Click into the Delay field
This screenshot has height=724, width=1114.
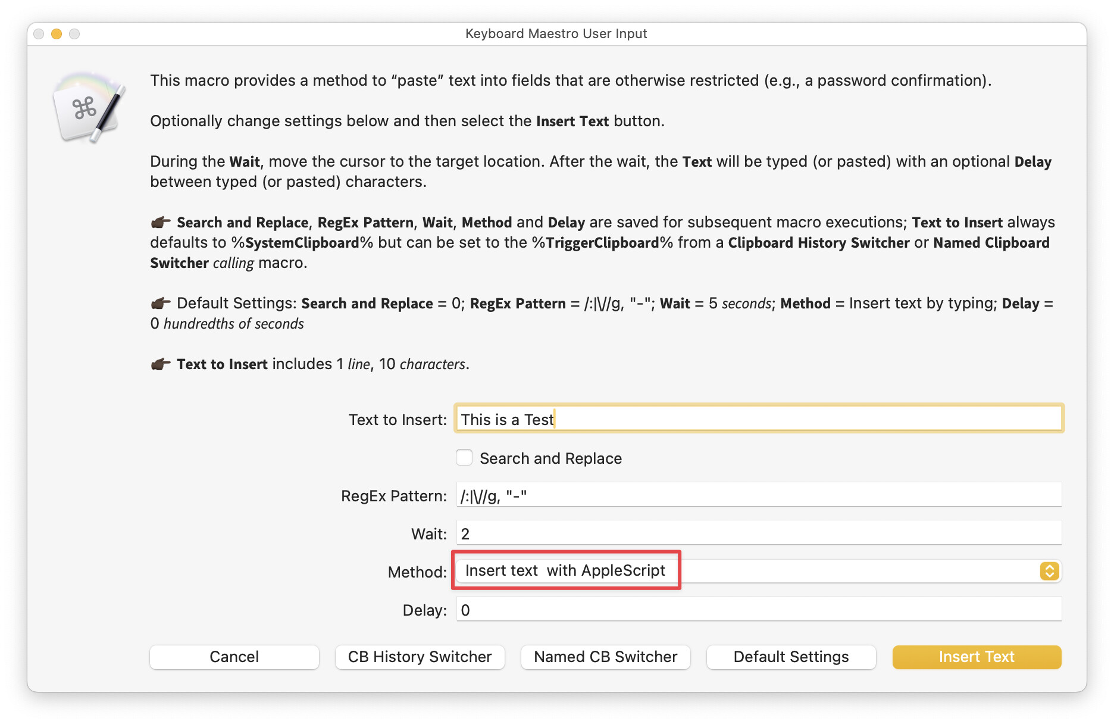coord(759,610)
